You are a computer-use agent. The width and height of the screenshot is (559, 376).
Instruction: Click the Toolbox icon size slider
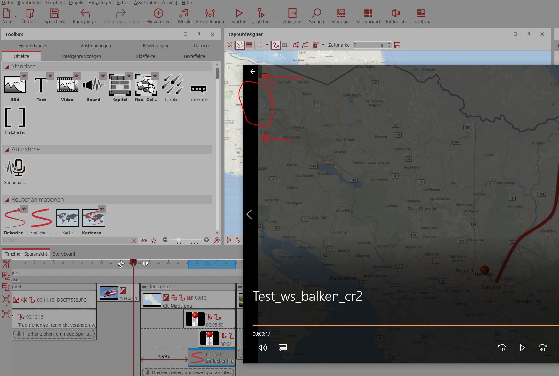click(x=178, y=240)
